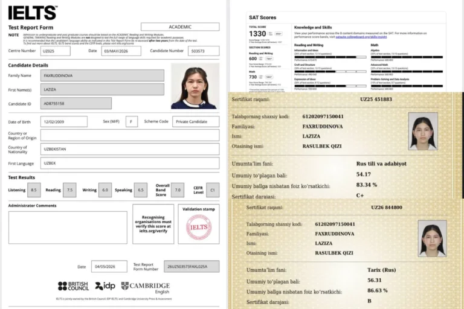Click the ielts.org/verify recognising organisations notice
Viewport: 464px width, 309px height.
pyautogui.click(x=153, y=224)
